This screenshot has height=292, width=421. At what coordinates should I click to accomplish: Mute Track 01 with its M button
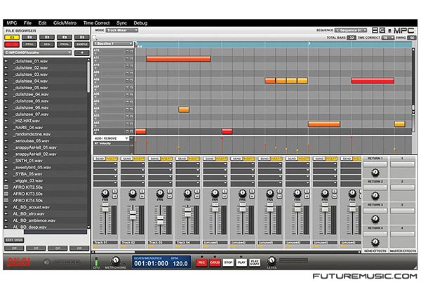[114, 197]
